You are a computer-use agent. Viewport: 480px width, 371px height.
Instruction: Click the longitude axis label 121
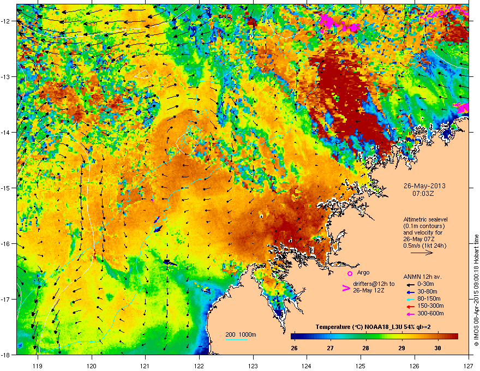[x=145, y=366]
